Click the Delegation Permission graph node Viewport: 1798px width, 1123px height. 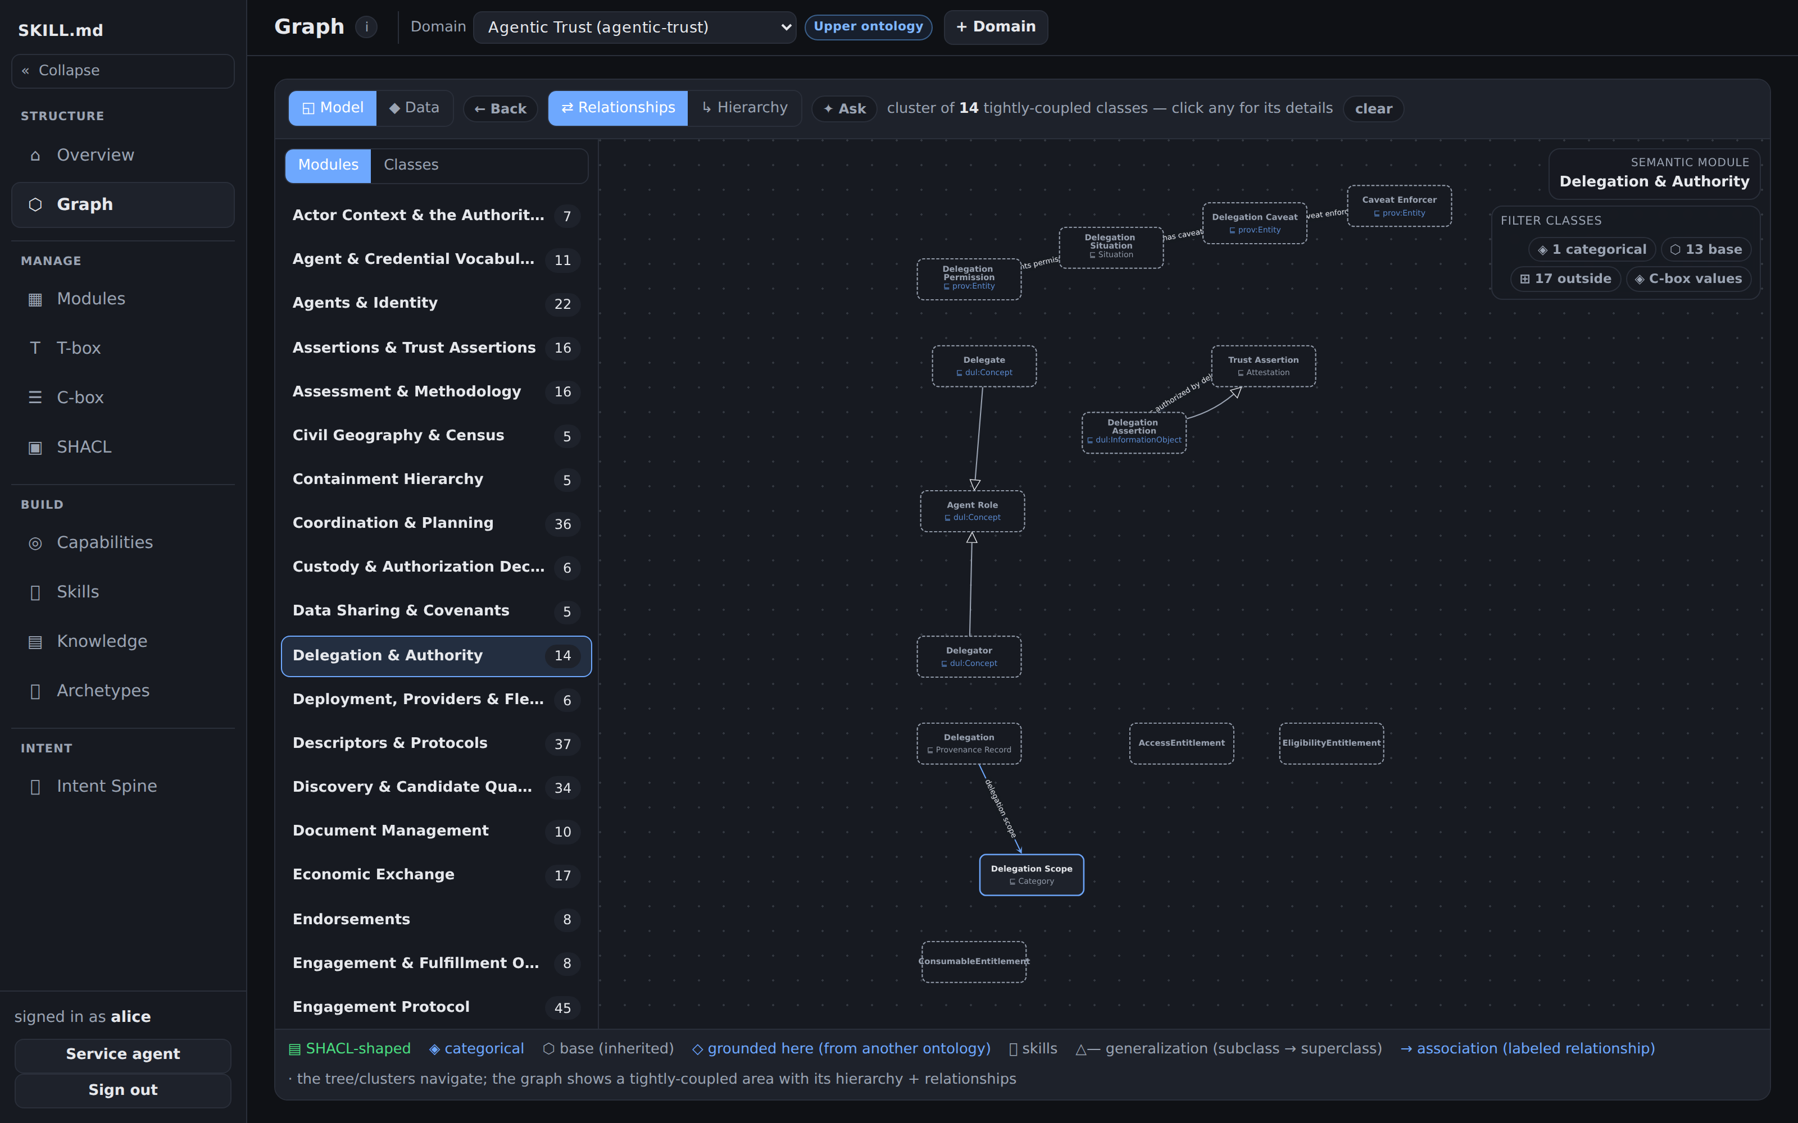click(x=969, y=279)
